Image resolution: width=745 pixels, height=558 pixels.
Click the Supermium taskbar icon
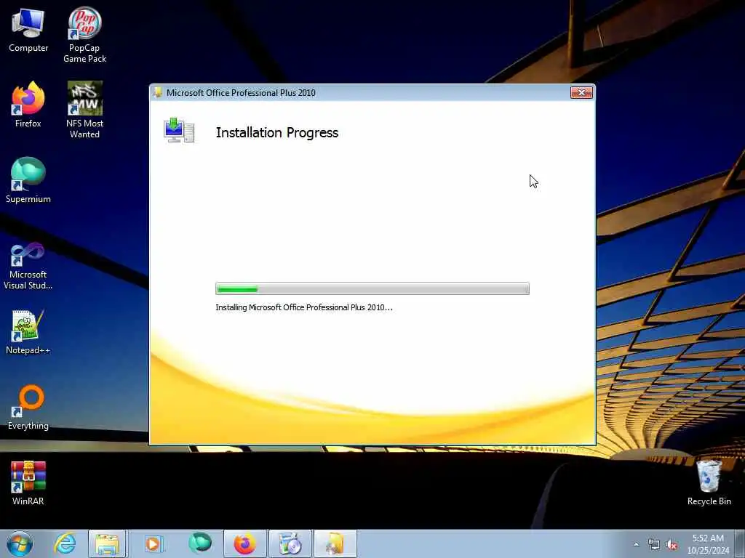click(199, 543)
